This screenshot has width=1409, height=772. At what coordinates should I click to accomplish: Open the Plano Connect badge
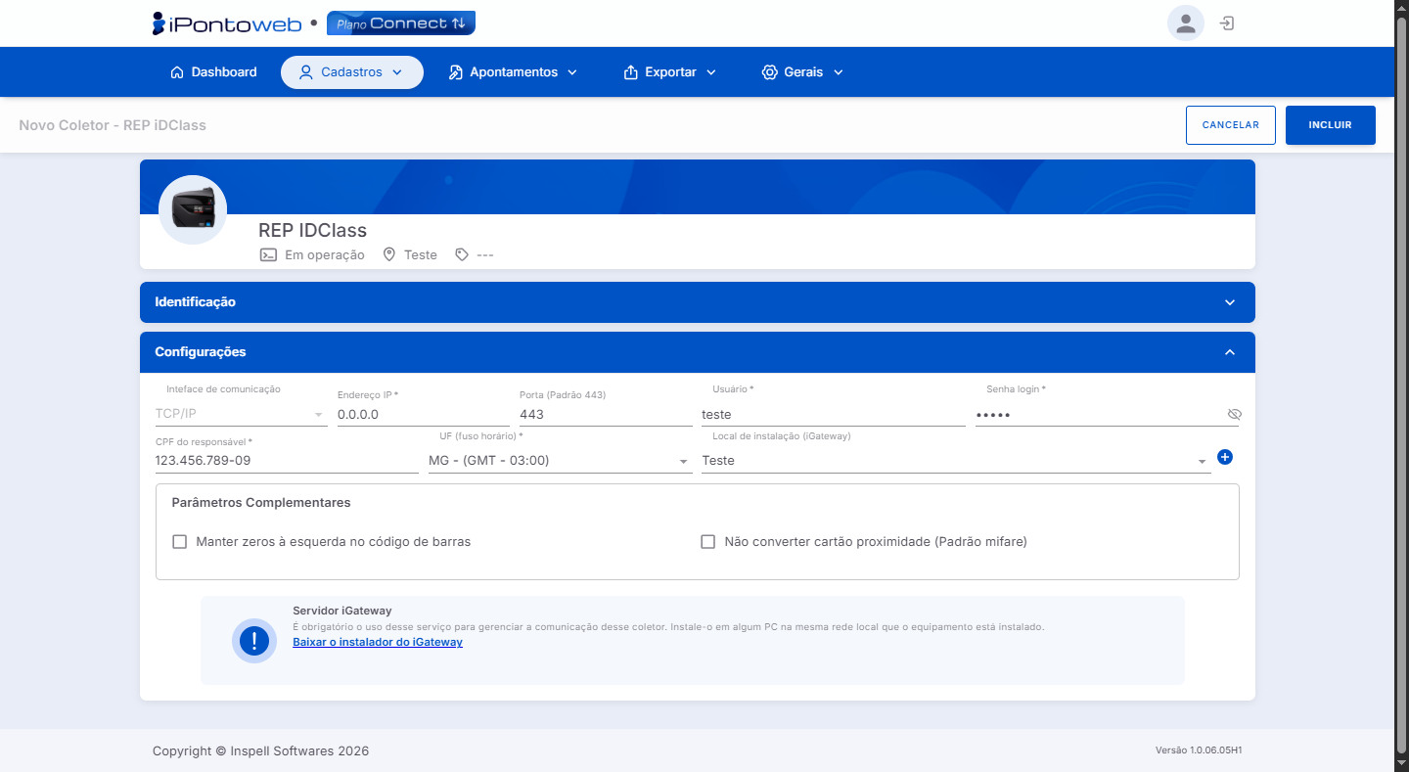(400, 23)
